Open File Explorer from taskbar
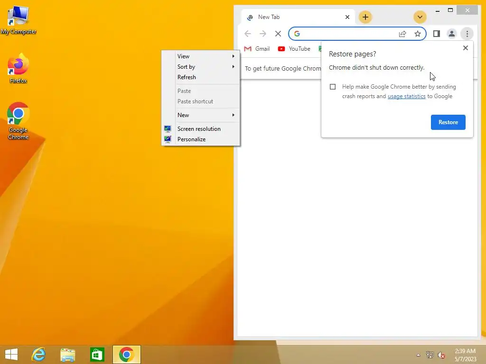This screenshot has width=486, height=364. pyautogui.click(x=67, y=355)
